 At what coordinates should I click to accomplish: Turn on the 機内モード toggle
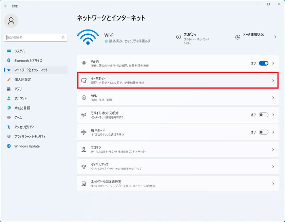pos(263,132)
